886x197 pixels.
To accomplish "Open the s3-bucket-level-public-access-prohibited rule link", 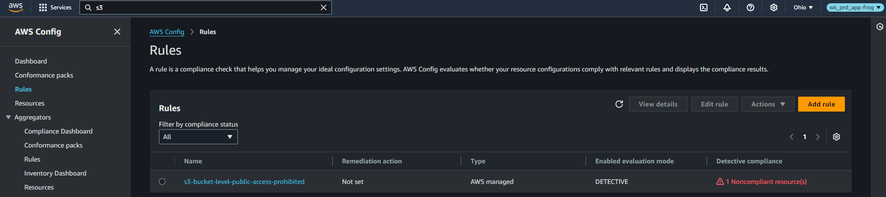I will point(244,182).
